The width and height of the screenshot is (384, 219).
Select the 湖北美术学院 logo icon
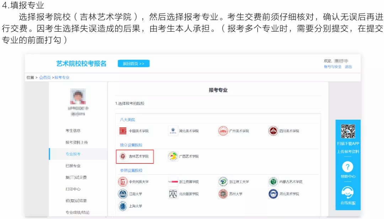[173, 131]
